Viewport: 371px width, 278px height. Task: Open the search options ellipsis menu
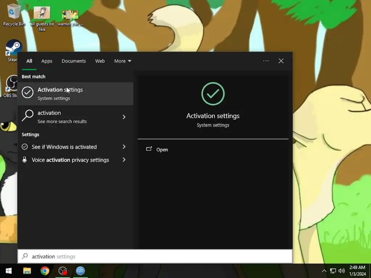click(x=266, y=61)
